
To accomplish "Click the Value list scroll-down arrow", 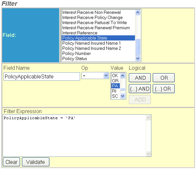I will click(x=123, y=96).
